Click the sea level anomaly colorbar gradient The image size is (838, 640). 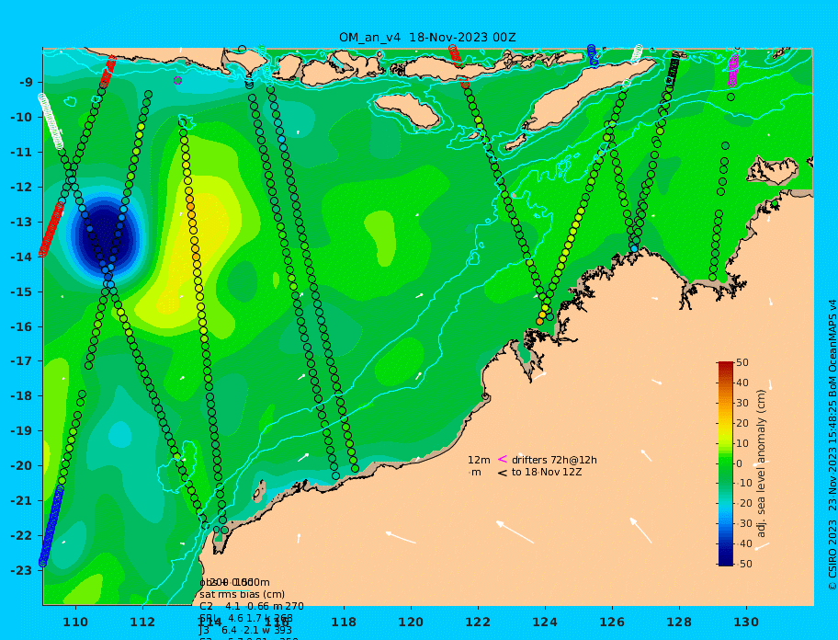[x=726, y=463]
